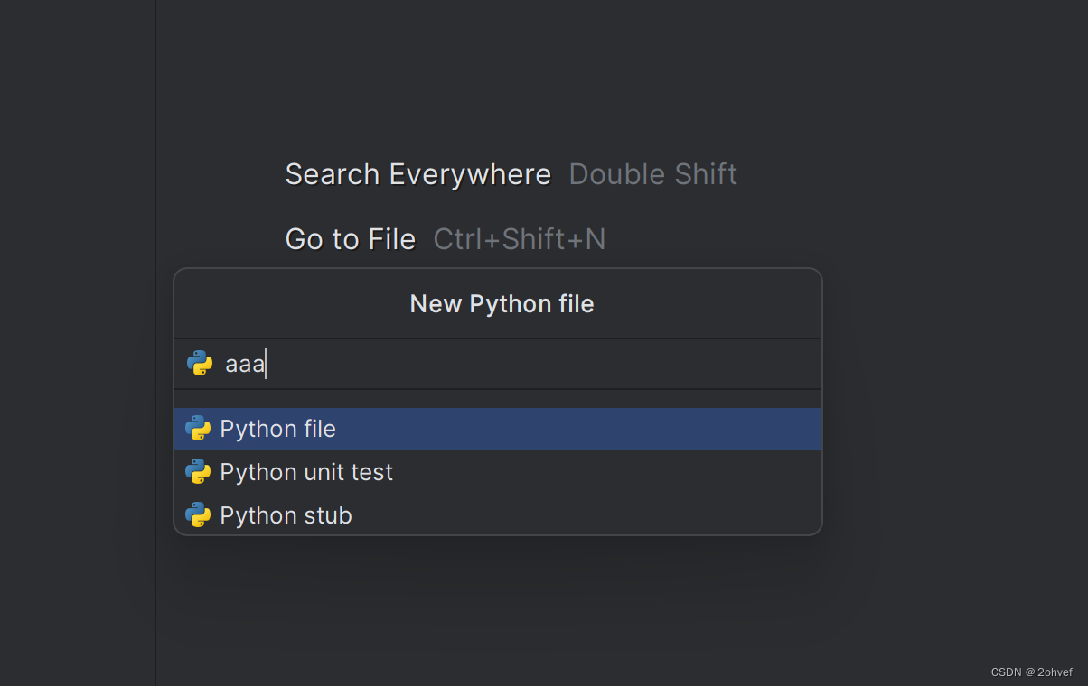The width and height of the screenshot is (1088, 686).
Task: Click the "Double Shift" shortcut hint
Action: click(652, 174)
